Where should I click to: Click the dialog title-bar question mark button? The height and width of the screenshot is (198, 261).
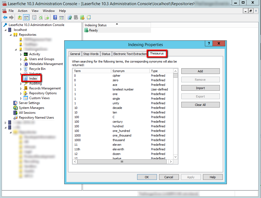pos(209,43)
